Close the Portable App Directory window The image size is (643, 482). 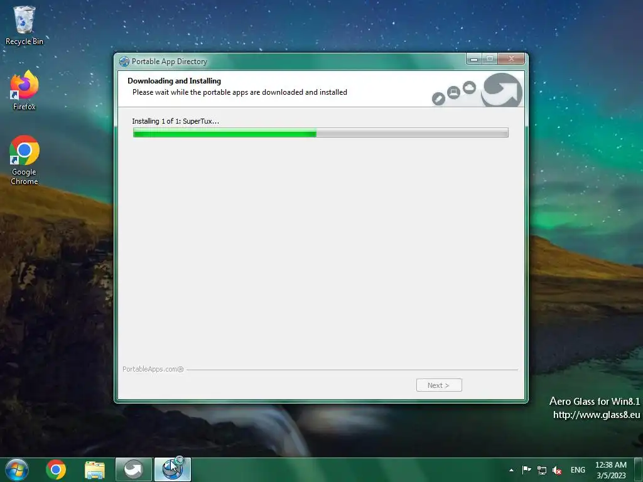click(x=511, y=59)
